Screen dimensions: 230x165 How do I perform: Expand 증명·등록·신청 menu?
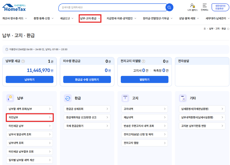[x=44, y=18]
